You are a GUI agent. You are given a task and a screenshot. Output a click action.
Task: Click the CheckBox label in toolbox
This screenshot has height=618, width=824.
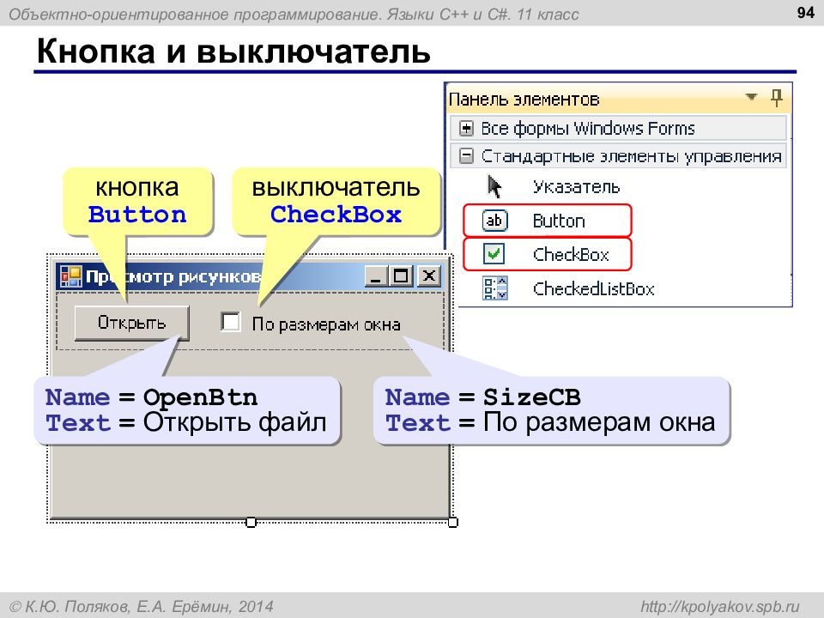[x=571, y=254]
